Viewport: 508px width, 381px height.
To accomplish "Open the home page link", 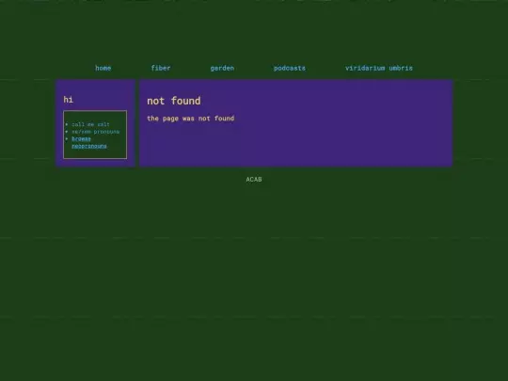I will (103, 68).
